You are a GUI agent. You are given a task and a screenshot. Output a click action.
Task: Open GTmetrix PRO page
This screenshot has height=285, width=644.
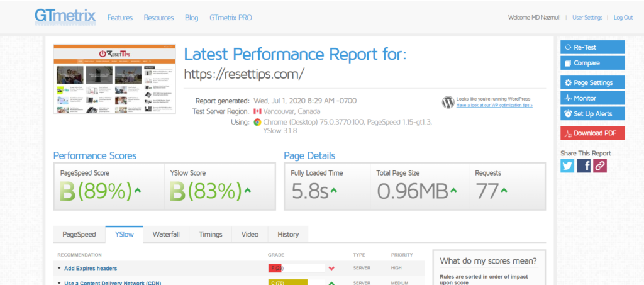(x=231, y=18)
